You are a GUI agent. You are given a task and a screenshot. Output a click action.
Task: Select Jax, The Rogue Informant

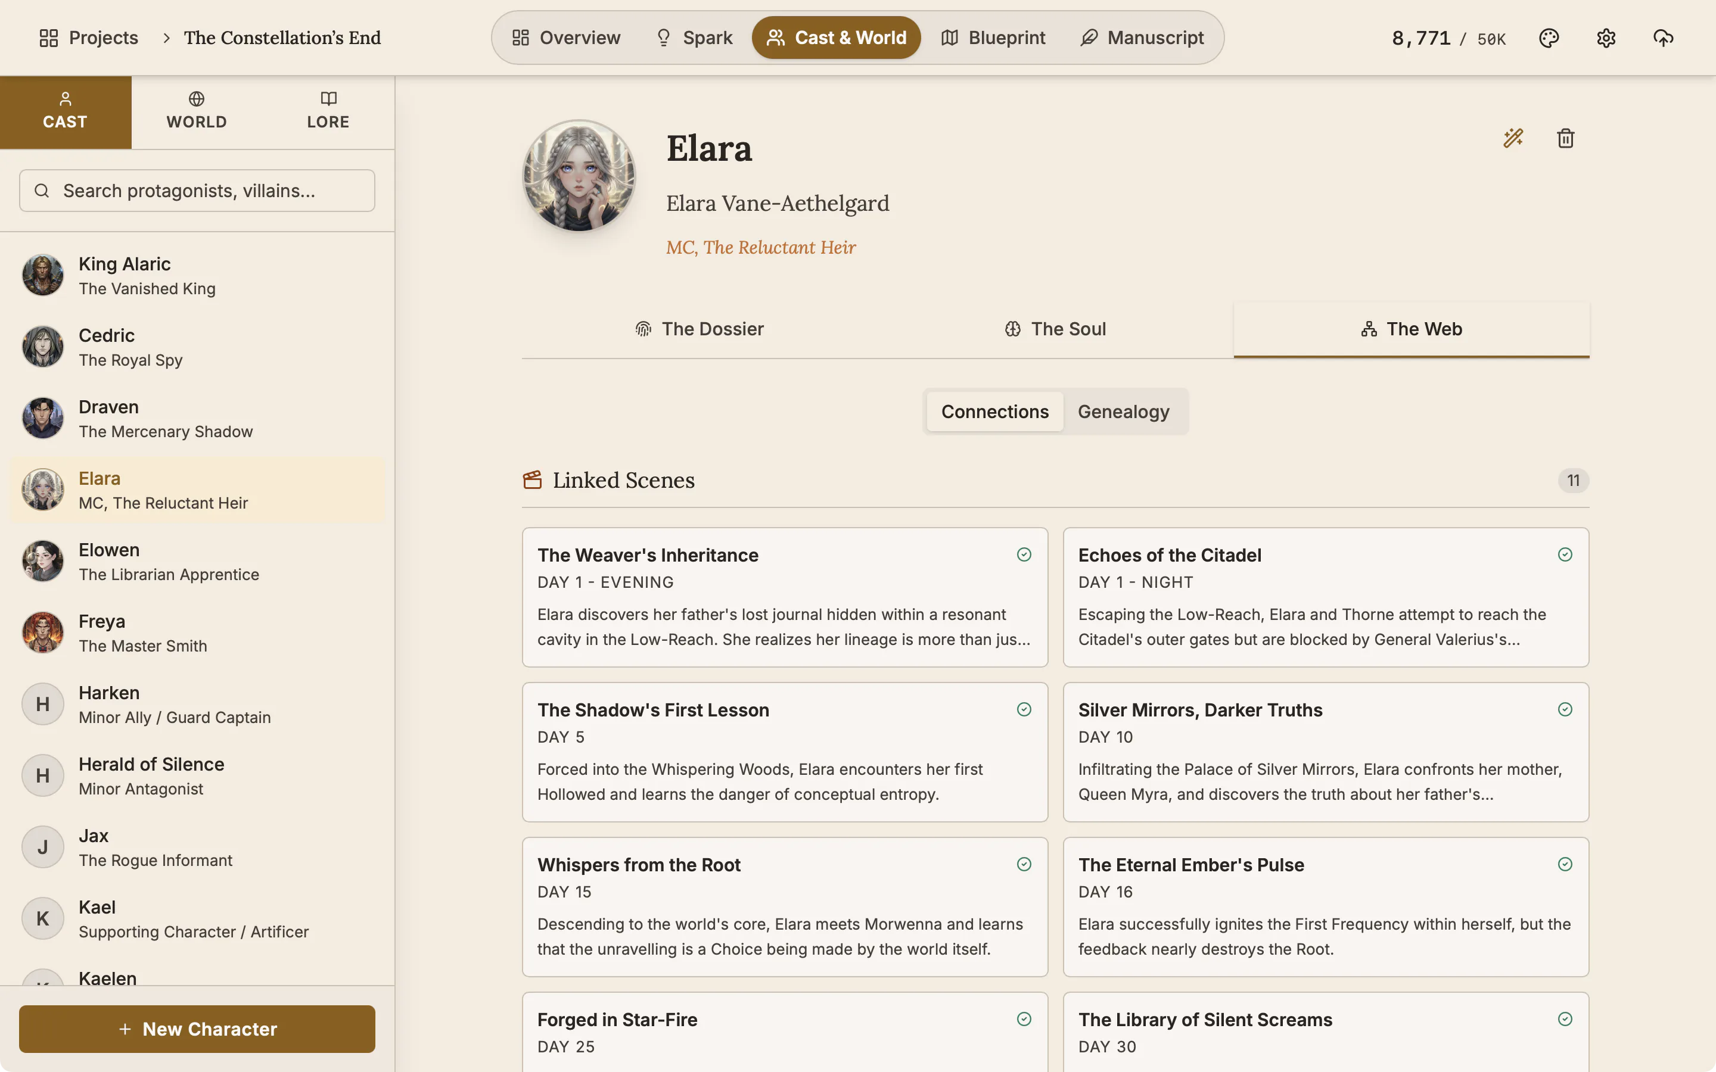[197, 847]
